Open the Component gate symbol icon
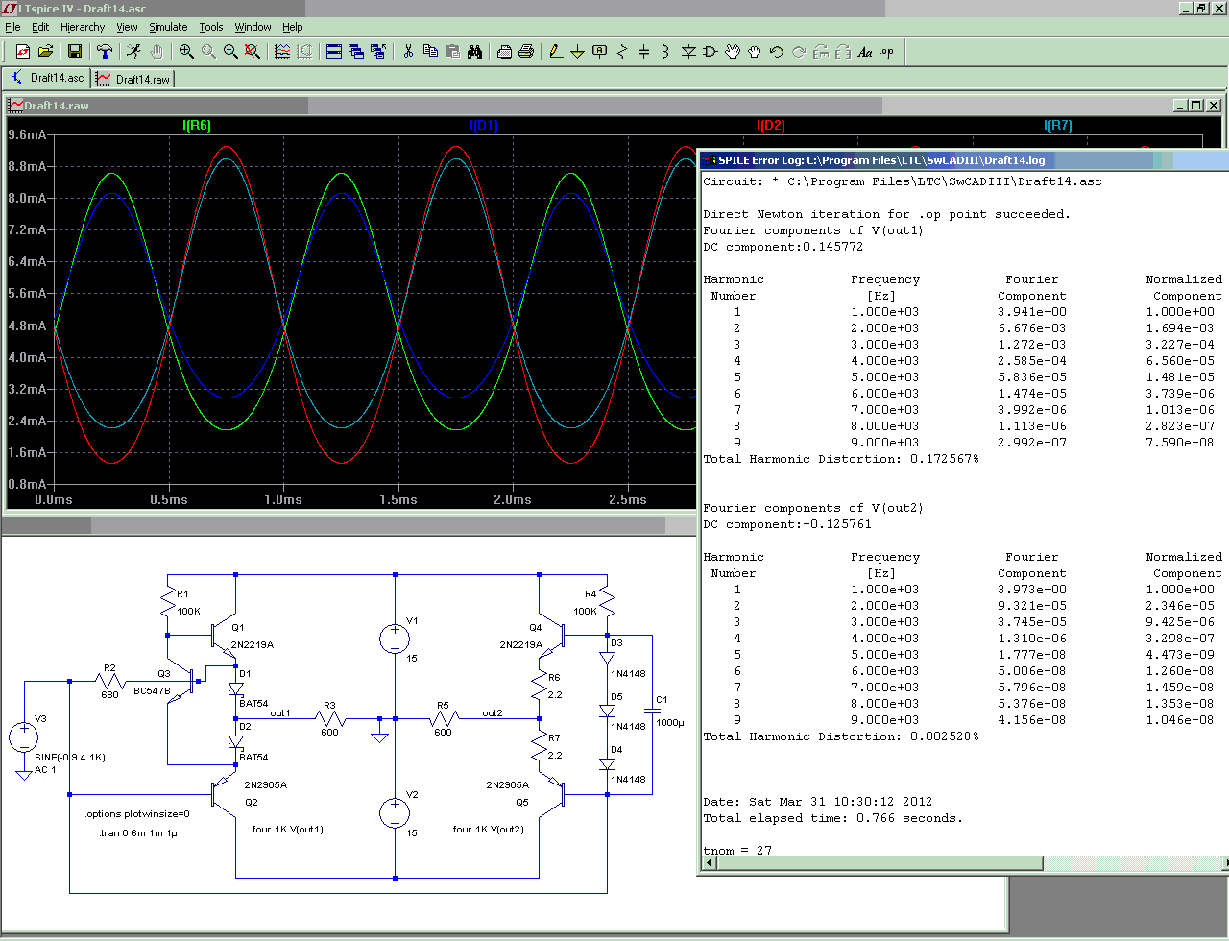The width and height of the screenshot is (1229, 941). pyautogui.click(x=711, y=52)
